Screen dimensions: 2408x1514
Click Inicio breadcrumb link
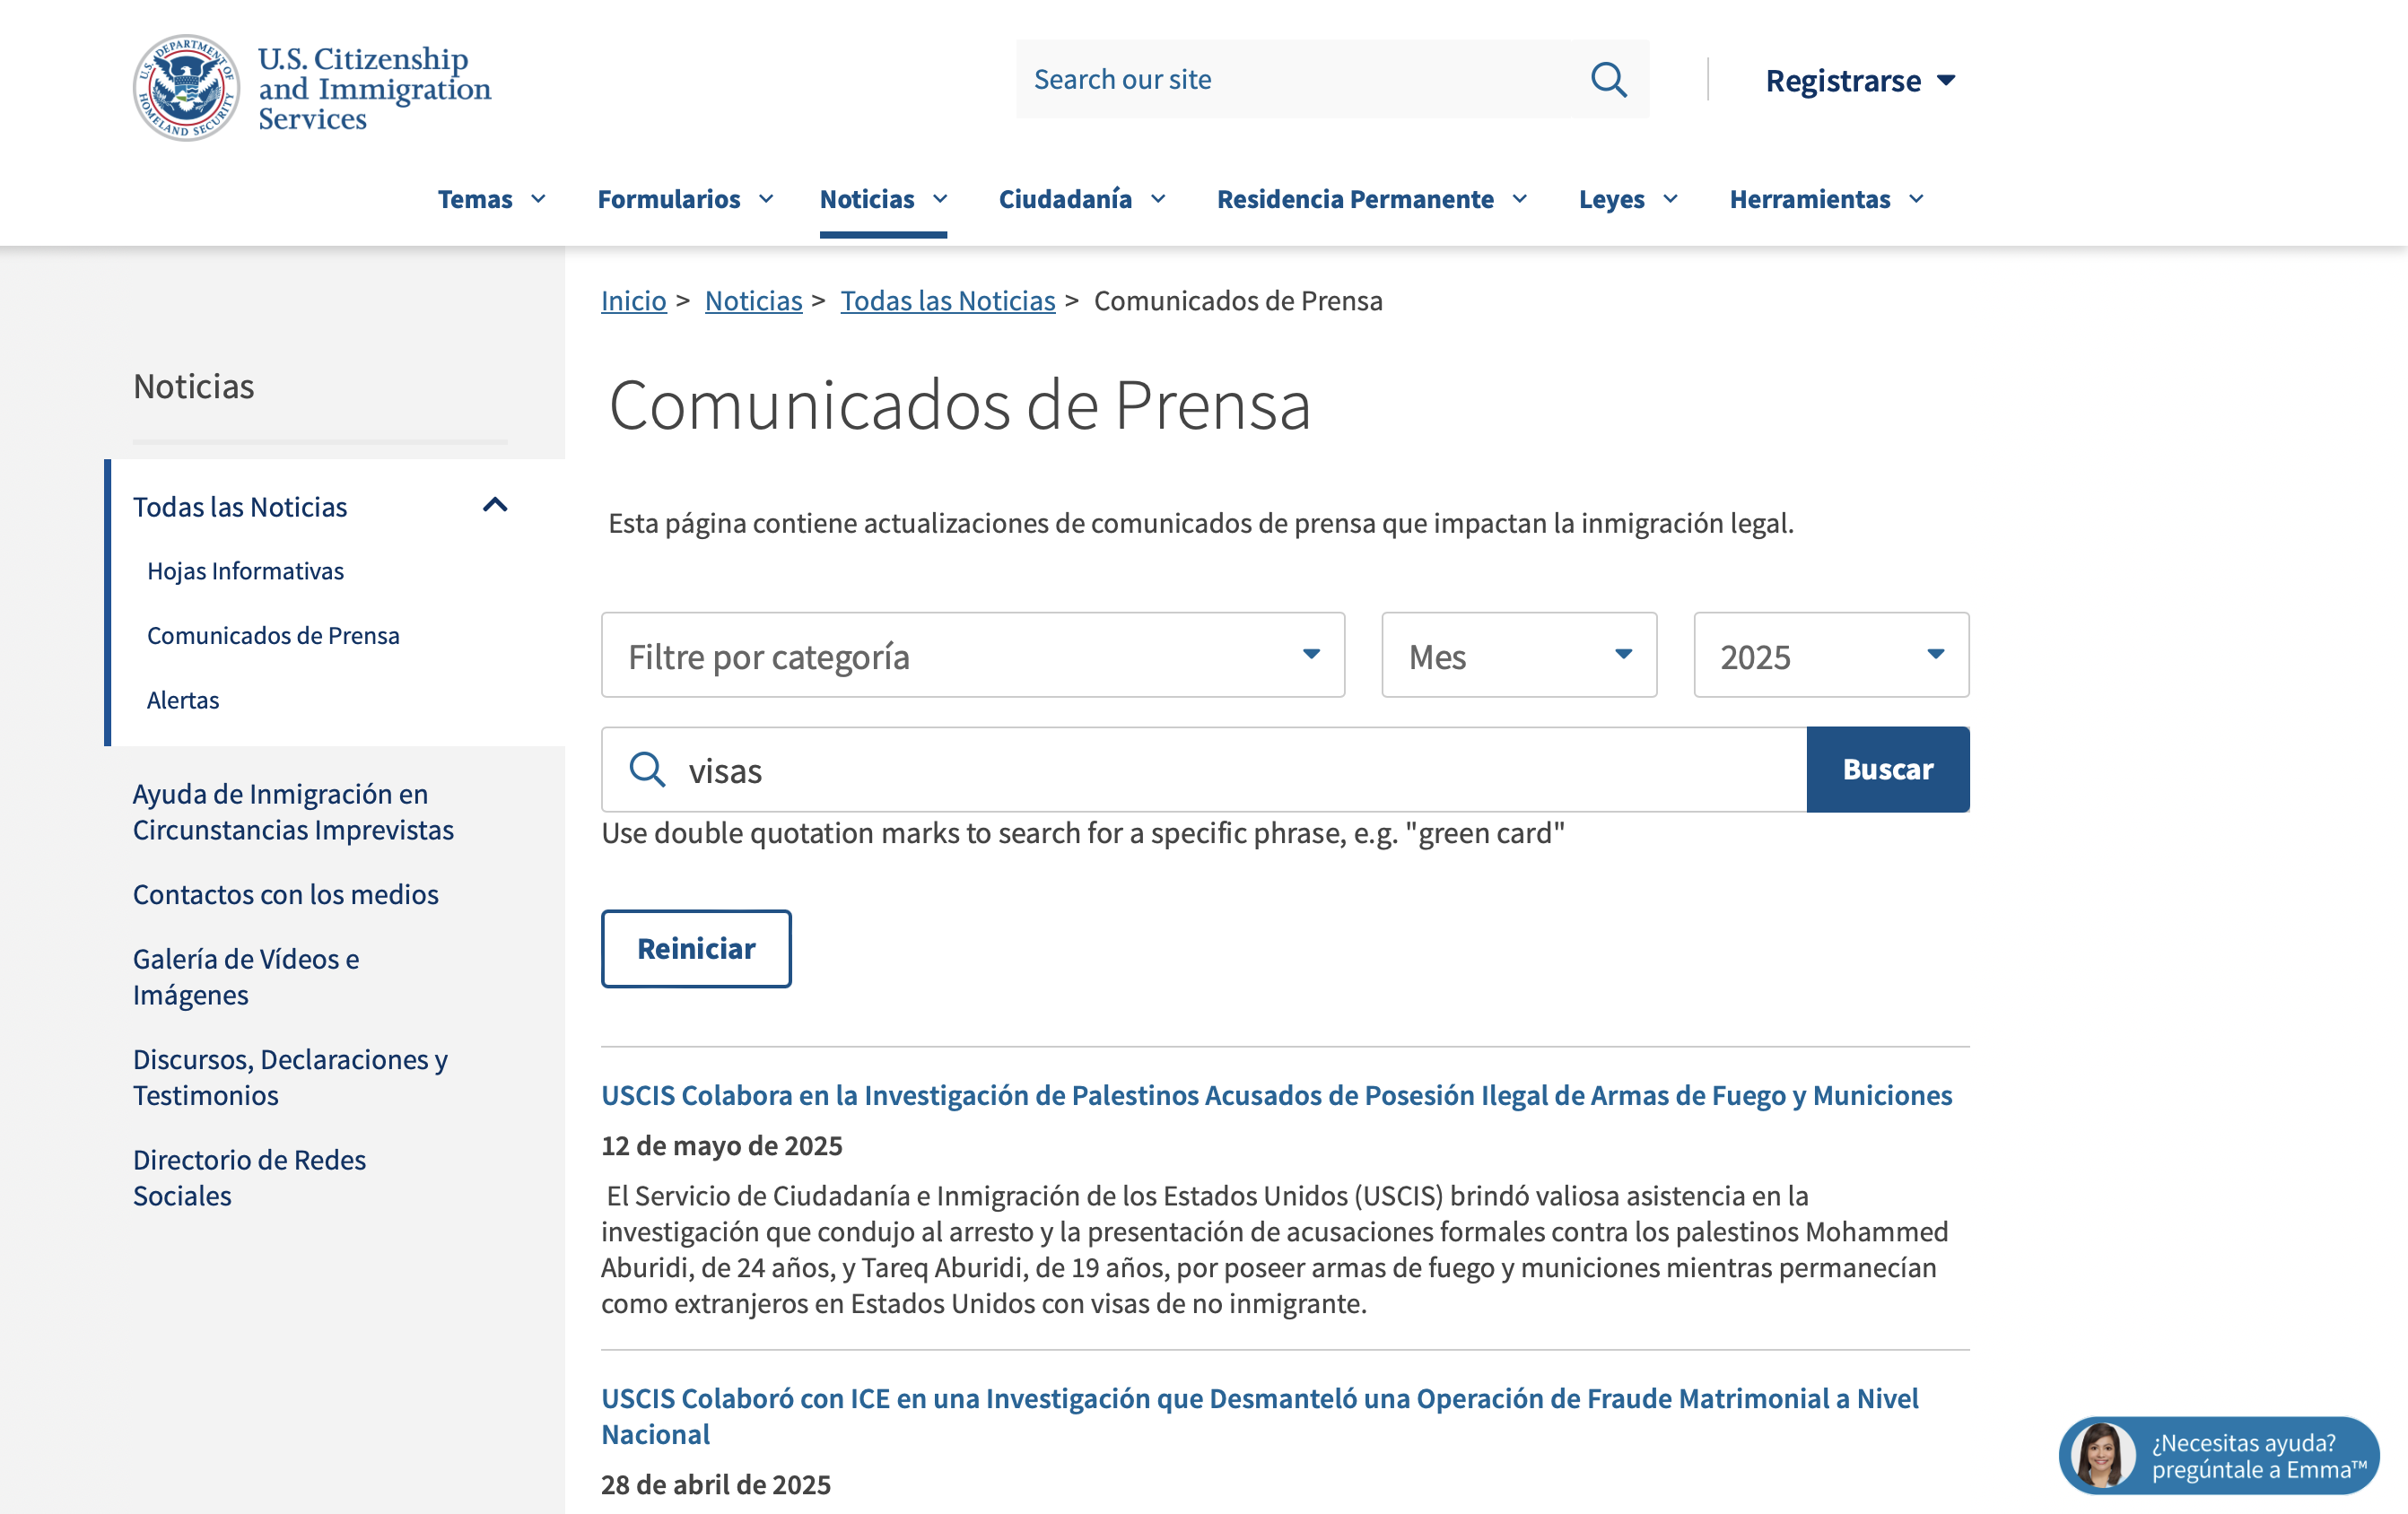[633, 300]
